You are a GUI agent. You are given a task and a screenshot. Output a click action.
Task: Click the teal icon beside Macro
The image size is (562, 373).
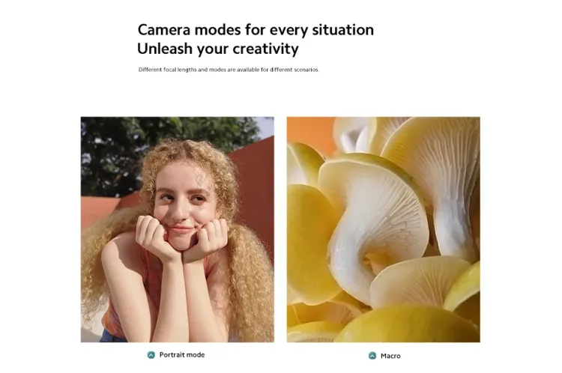click(372, 356)
